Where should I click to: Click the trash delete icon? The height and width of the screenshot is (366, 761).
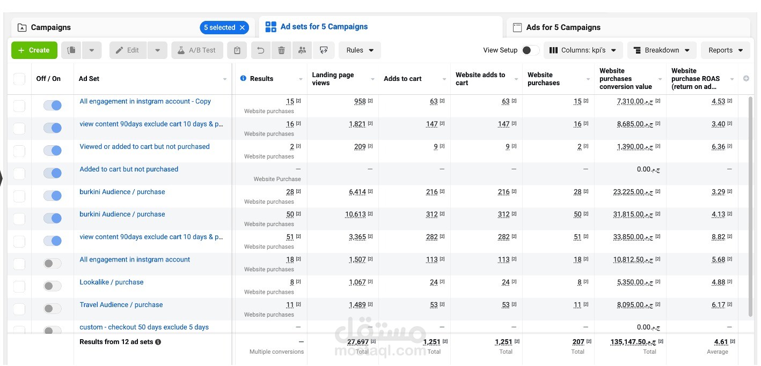(x=281, y=50)
